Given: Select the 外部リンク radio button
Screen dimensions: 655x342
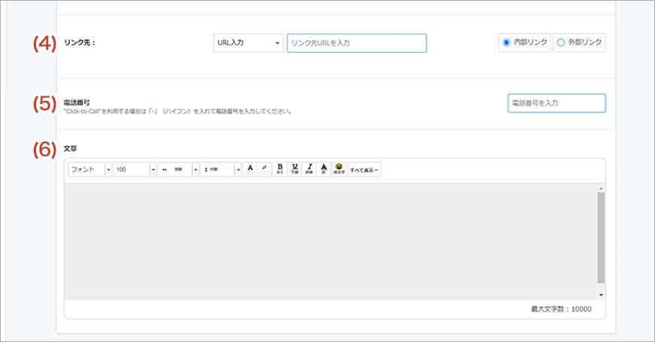Looking at the screenshot, I should pos(560,43).
